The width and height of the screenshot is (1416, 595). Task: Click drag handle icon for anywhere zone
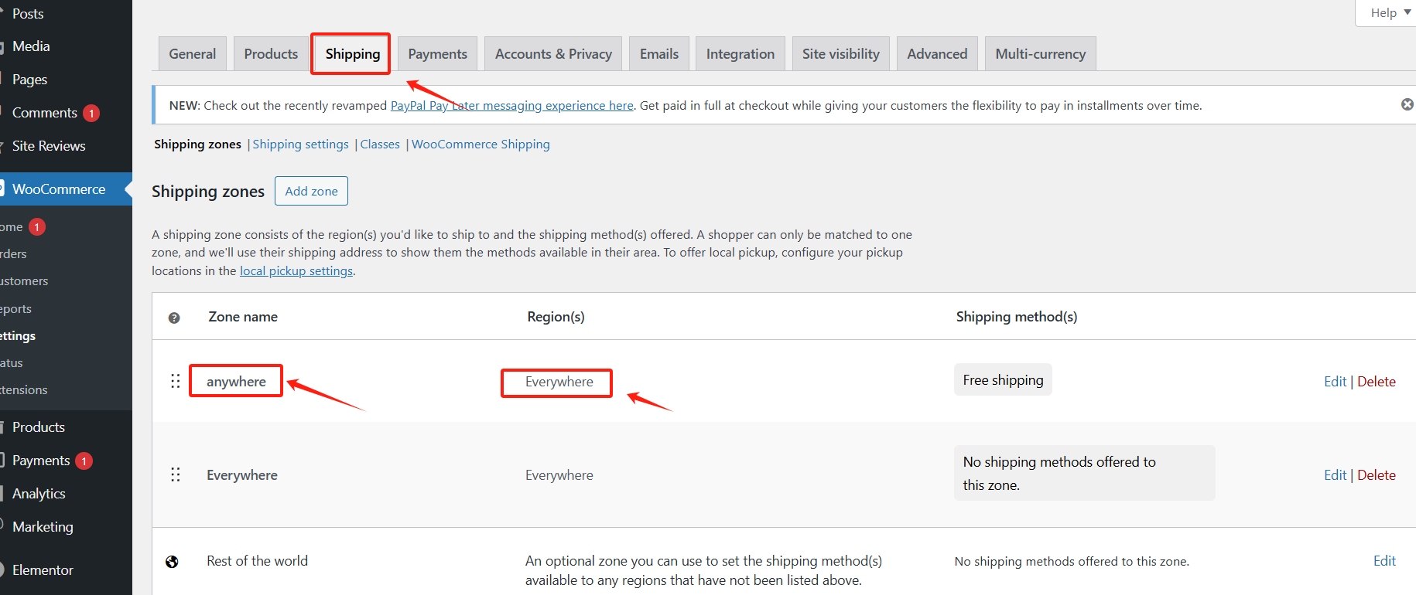(176, 381)
